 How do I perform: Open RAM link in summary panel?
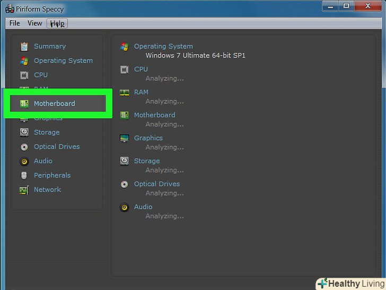(141, 92)
